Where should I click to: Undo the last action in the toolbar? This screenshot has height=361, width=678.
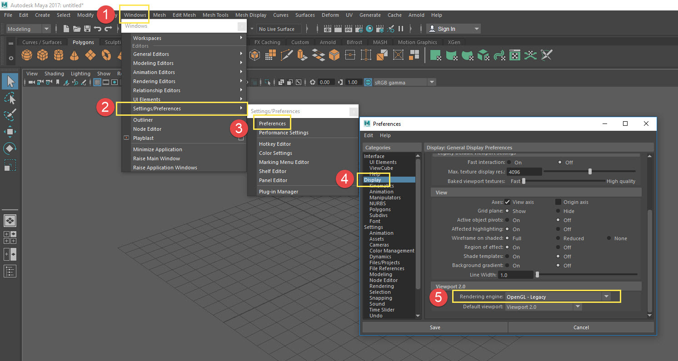(97, 29)
